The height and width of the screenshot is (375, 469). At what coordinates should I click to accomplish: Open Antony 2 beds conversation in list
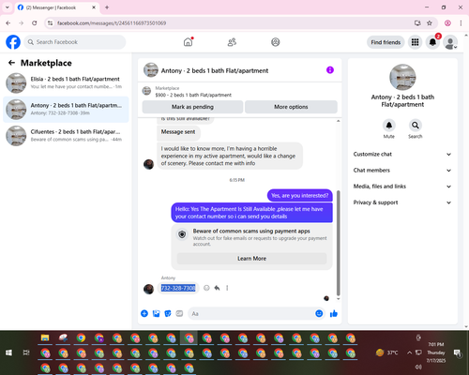pos(66,110)
